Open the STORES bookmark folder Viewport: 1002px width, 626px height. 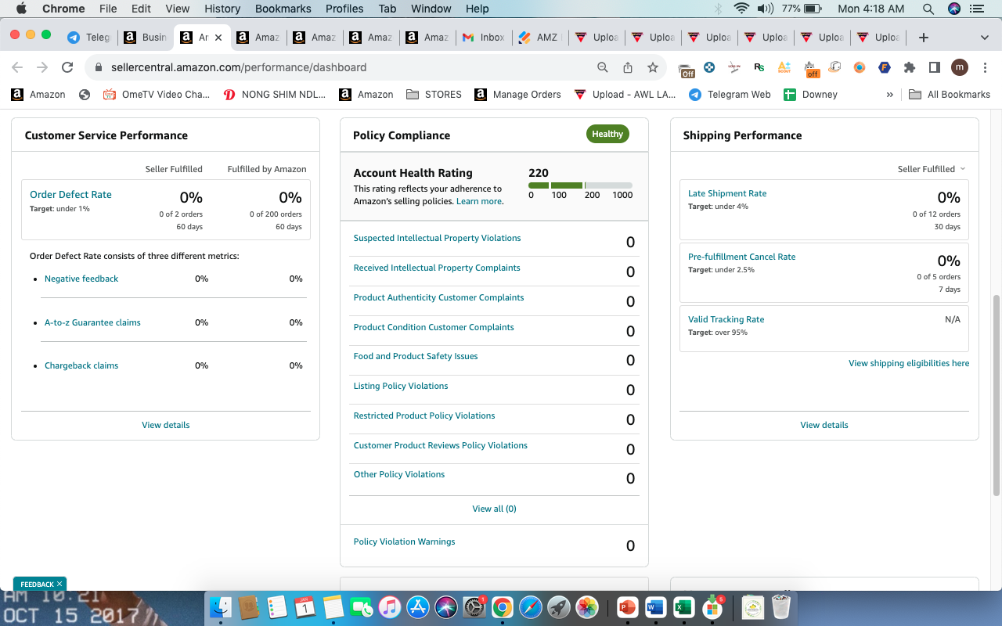pyautogui.click(x=434, y=94)
